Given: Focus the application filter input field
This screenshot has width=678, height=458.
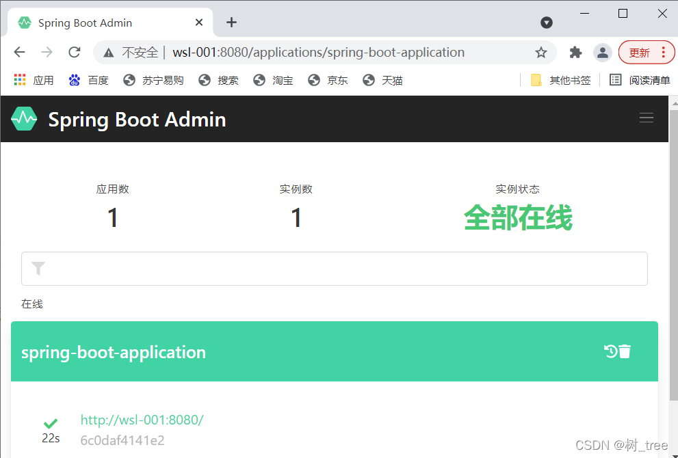Looking at the screenshot, I should pyautogui.click(x=335, y=269).
